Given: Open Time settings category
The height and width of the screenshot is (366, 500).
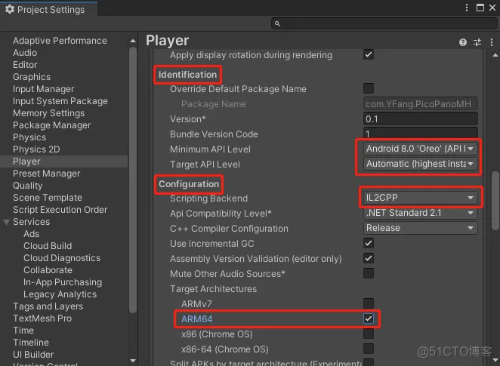Looking at the screenshot, I should pyautogui.click(x=23, y=331).
